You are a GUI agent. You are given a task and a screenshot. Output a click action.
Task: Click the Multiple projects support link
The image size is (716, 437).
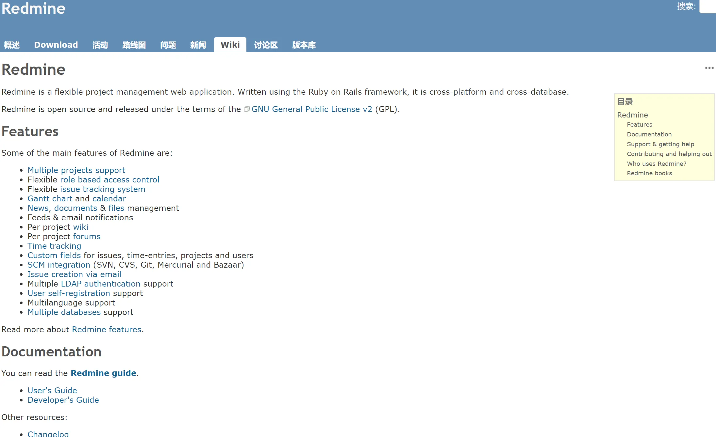[76, 169]
